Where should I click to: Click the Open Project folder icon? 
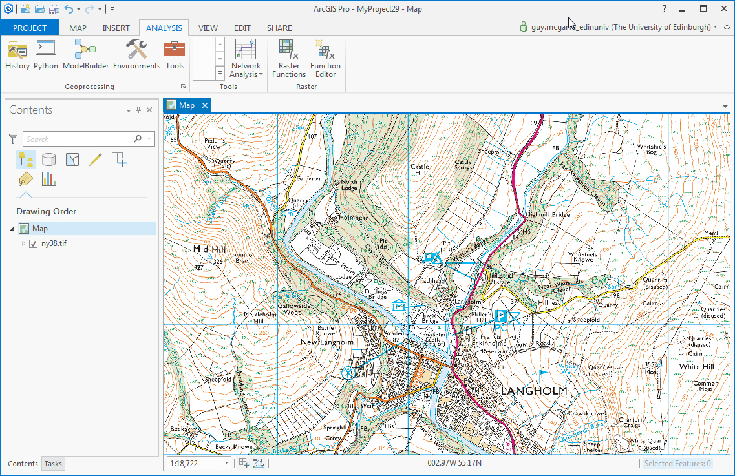click(x=40, y=8)
